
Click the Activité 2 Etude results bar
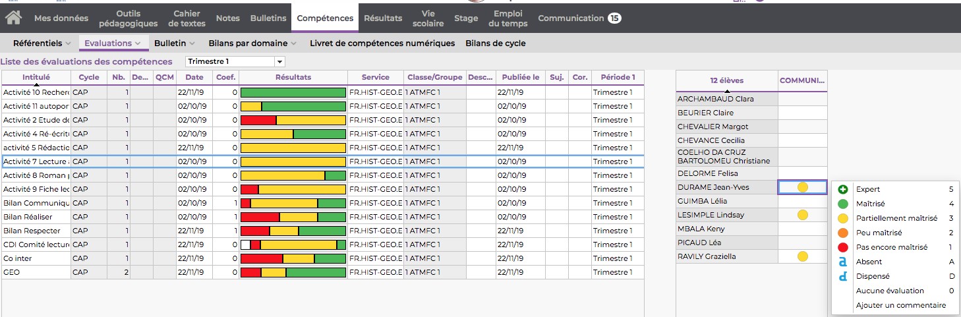point(293,120)
